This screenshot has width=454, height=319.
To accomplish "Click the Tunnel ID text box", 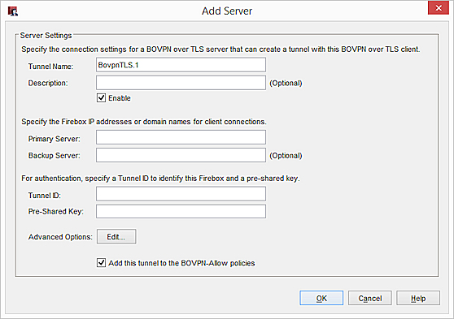I will coord(181,194).
